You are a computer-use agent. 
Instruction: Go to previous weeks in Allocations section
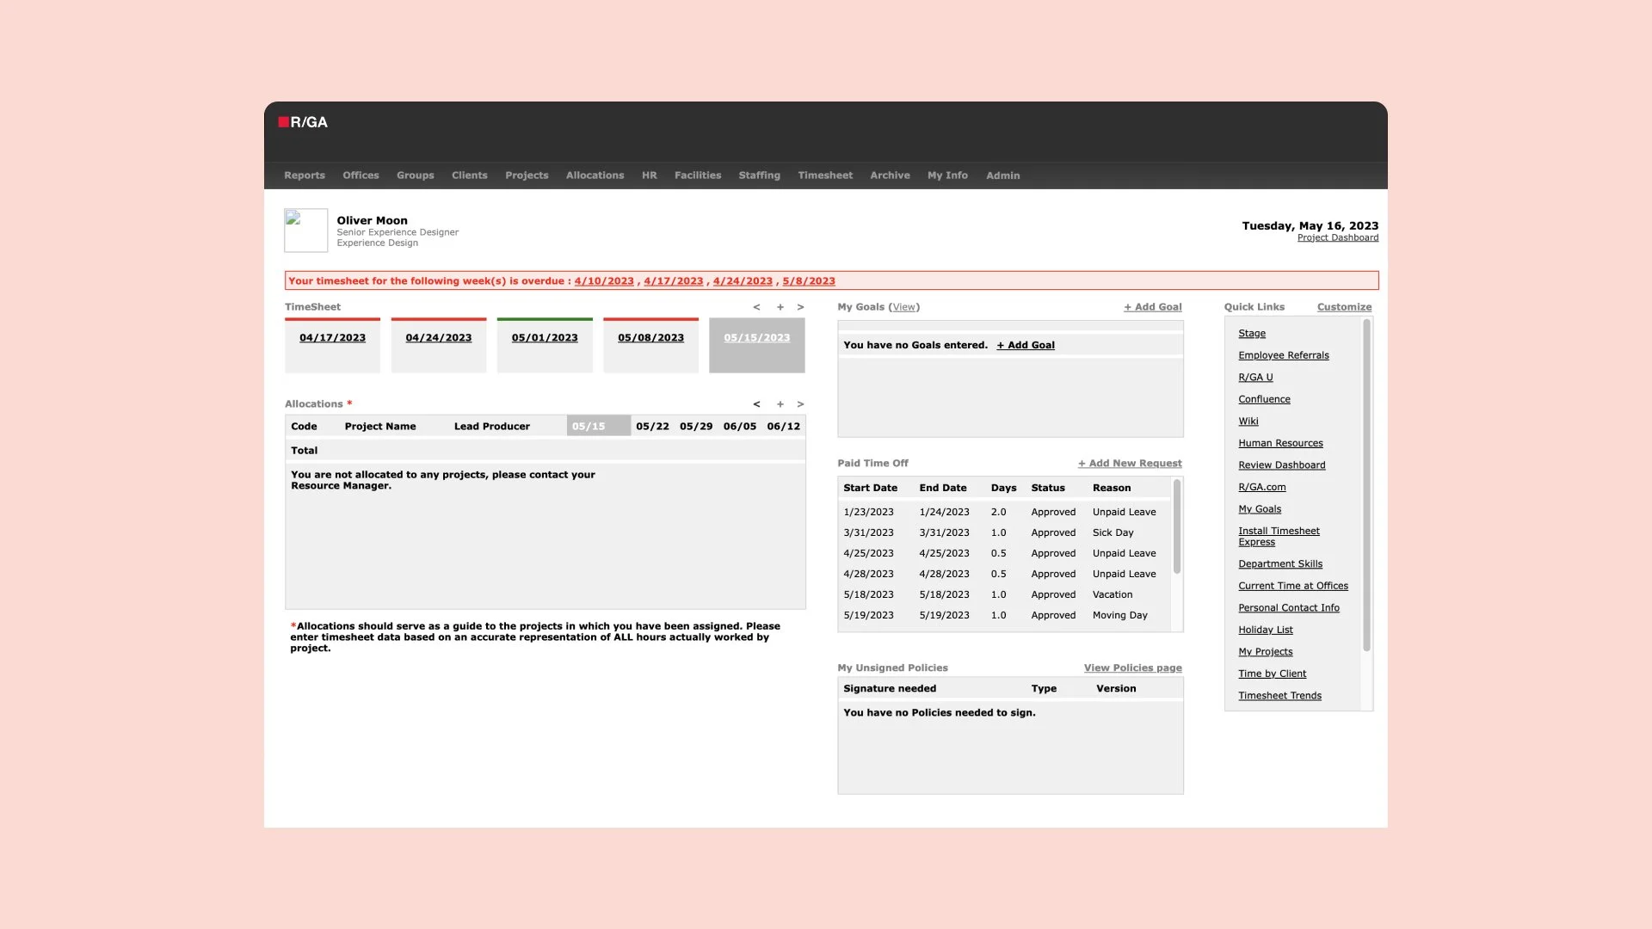pos(756,404)
